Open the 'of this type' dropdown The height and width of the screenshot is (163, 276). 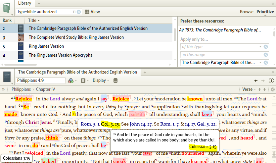tap(260, 47)
